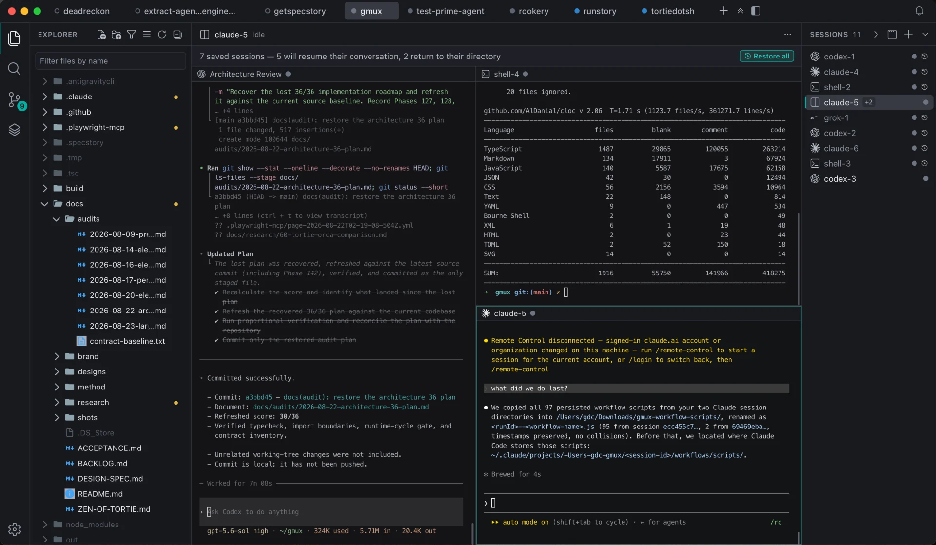Switch to the test-prime-agent workspace tab
Viewport: 936px width, 545px height.
click(445, 11)
